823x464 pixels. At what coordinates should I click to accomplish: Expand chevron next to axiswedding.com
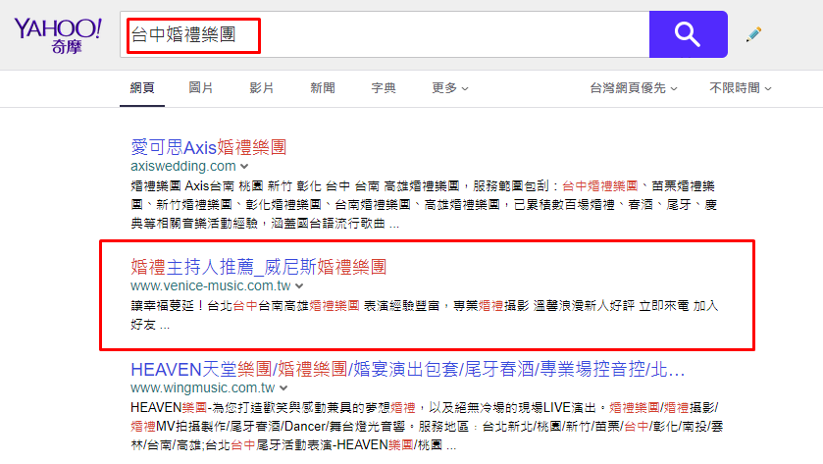(x=244, y=167)
